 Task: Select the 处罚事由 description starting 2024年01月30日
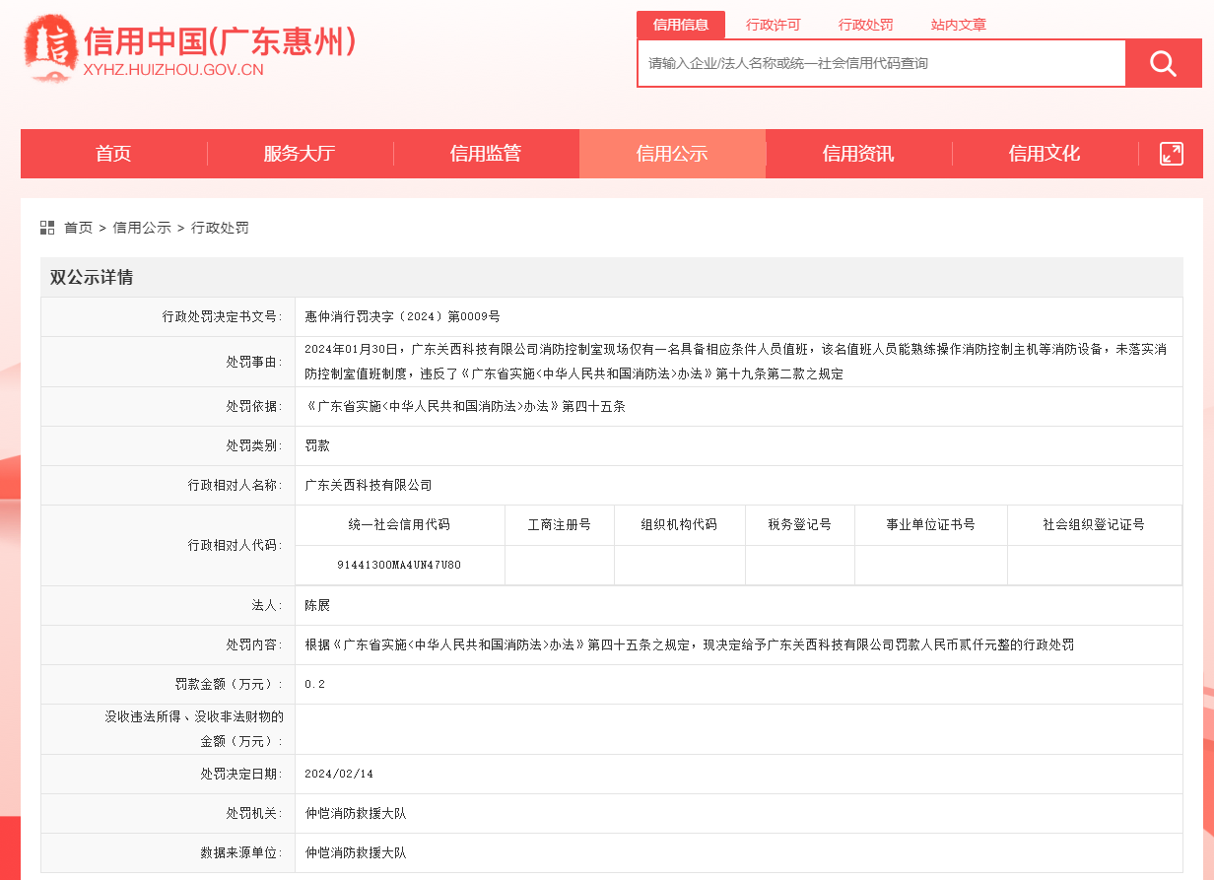(736, 362)
